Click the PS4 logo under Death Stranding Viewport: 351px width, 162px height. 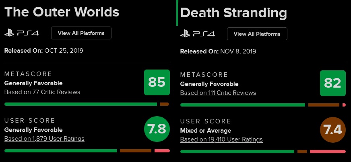(198, 34)
